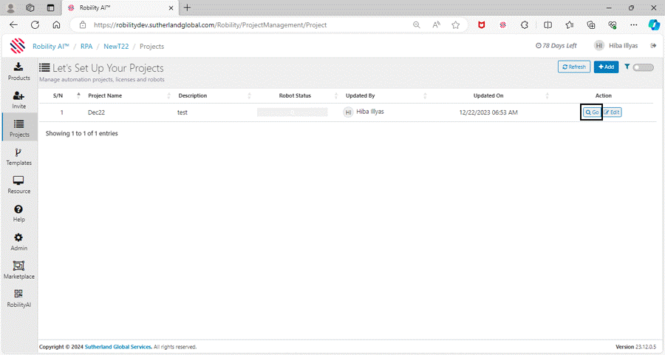Go to RPA breadcrumb link
This screenshot has width=665, height=355.
coord(86,47)
